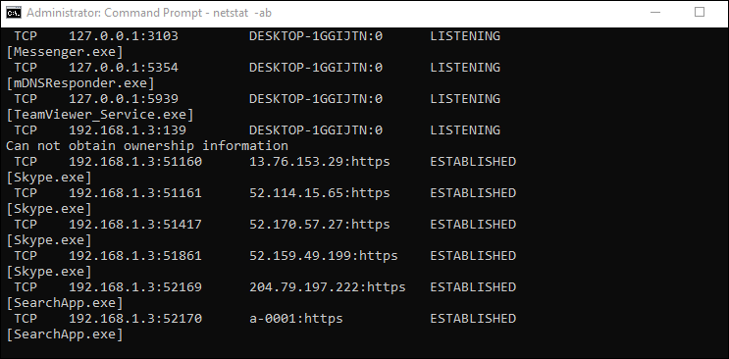729x359 pixels.
Task: Click ESTABLISHED state on the 51160 row
Action: (x=473, y=162)
